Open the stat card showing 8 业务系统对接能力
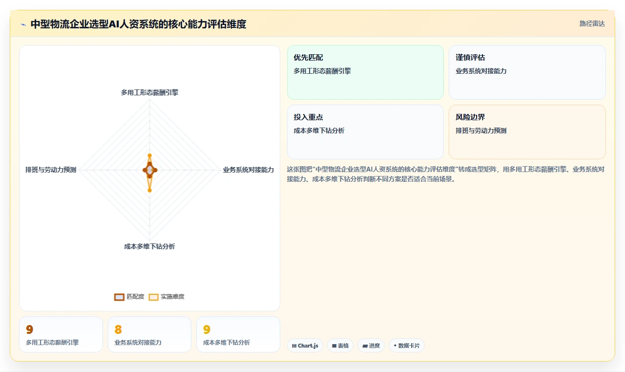 tap(149, 334)
